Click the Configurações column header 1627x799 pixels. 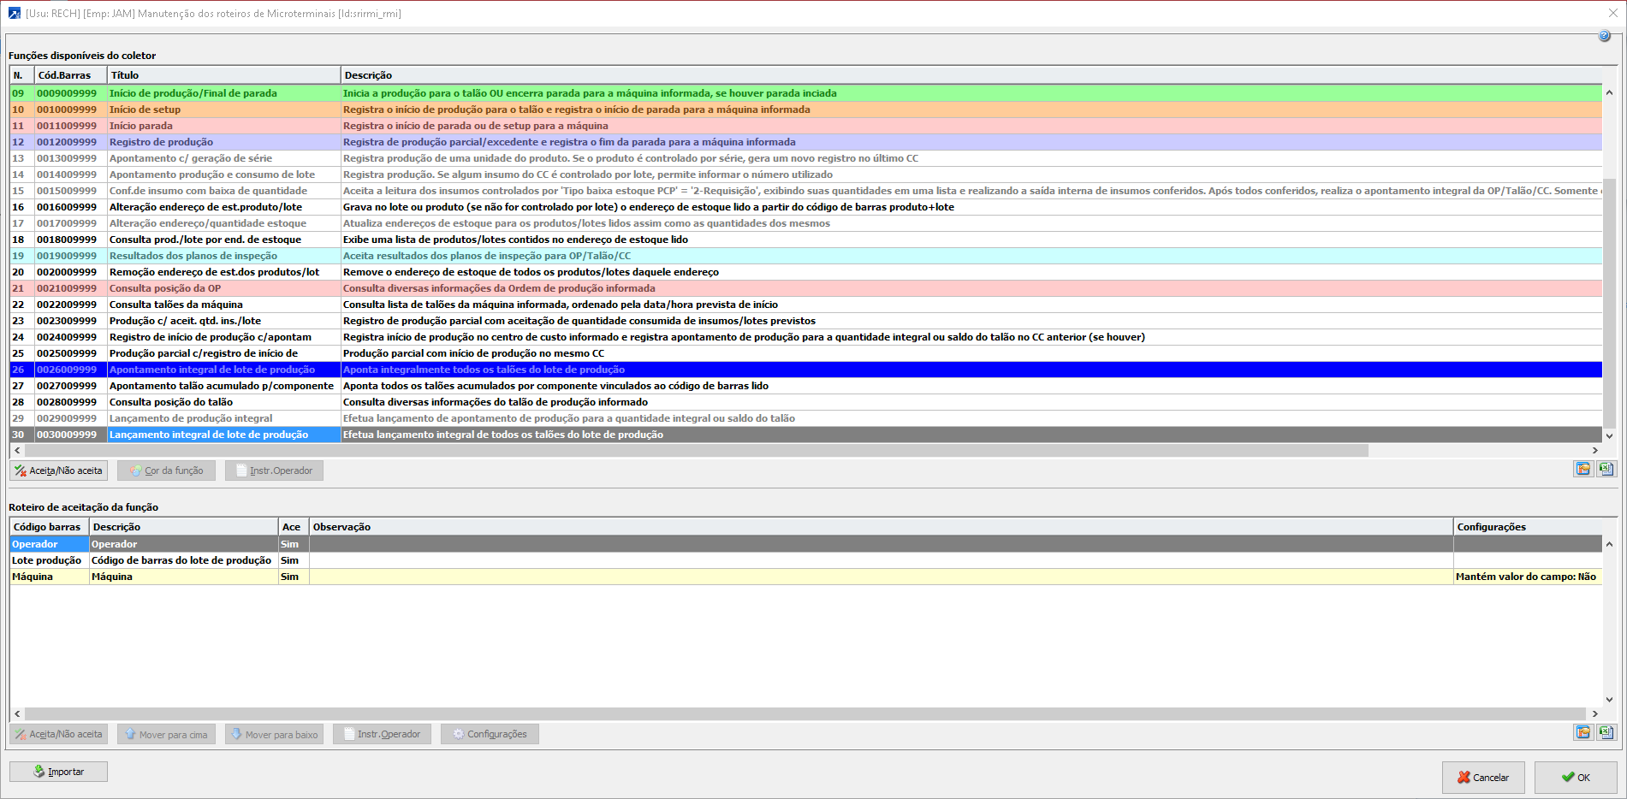coord(1528,527)
